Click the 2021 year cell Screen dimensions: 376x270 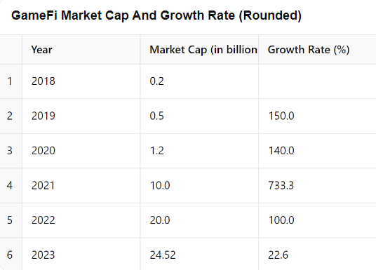(x=81, y=186)
